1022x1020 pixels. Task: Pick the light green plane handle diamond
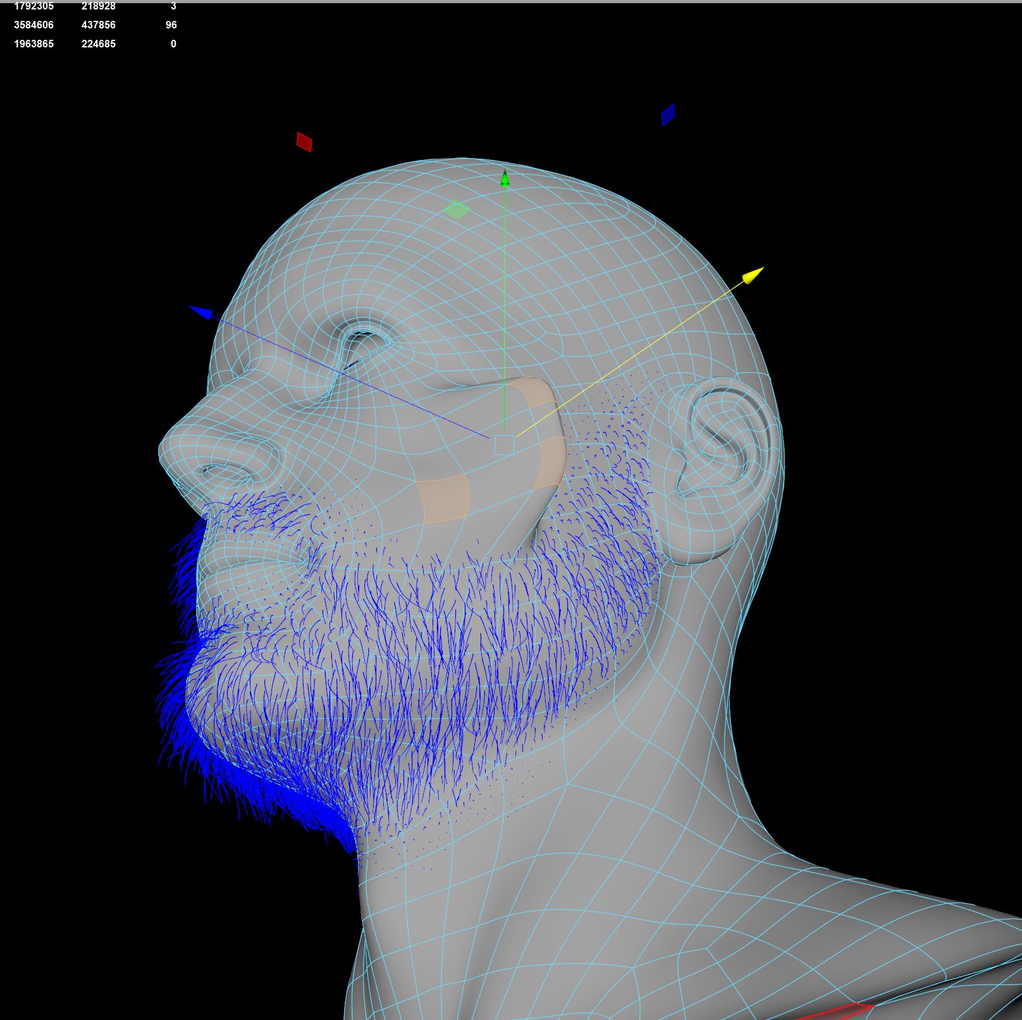[456, 210]
